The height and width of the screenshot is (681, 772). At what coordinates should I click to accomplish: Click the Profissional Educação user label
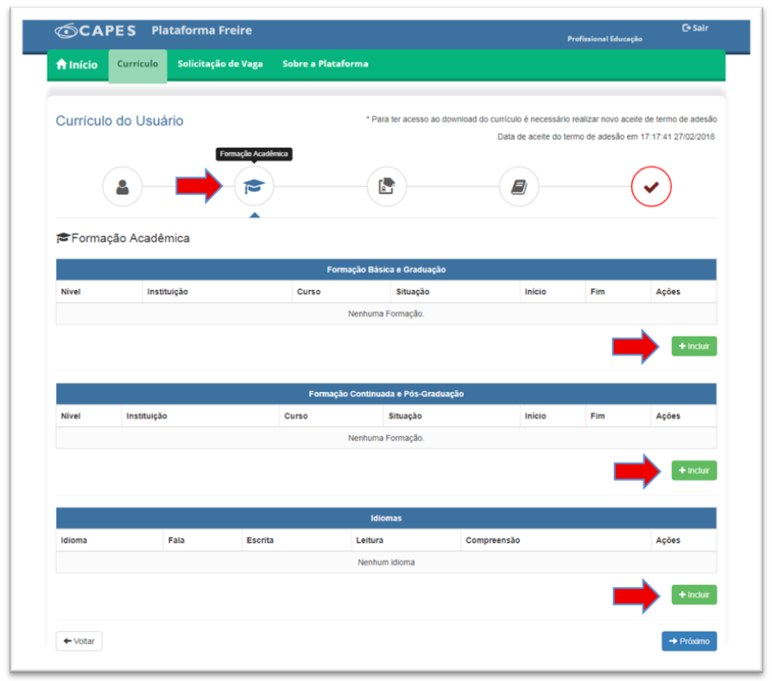tap(604, 39)
